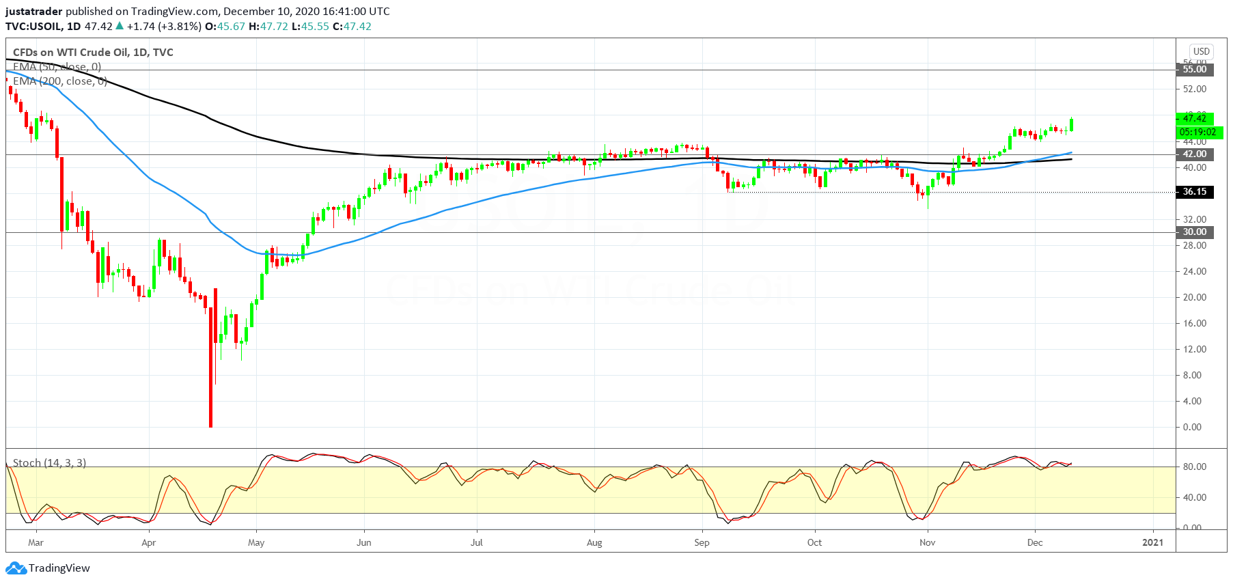Click the 2021 label on time axis
The height and width of the screenshot is (584, 1233).
coord(1153,542)
